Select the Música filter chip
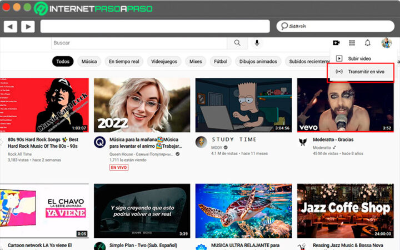 tap(89, 62)
